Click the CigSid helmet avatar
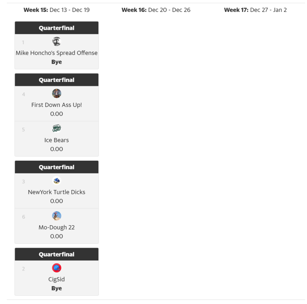 pyautogui.click(x=57, y=268)
